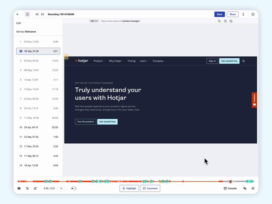Click the orange angry-face frustration marker on timeline
Image resolution: width=272 pixels, height=204 pixels.
tap(231, 182)
